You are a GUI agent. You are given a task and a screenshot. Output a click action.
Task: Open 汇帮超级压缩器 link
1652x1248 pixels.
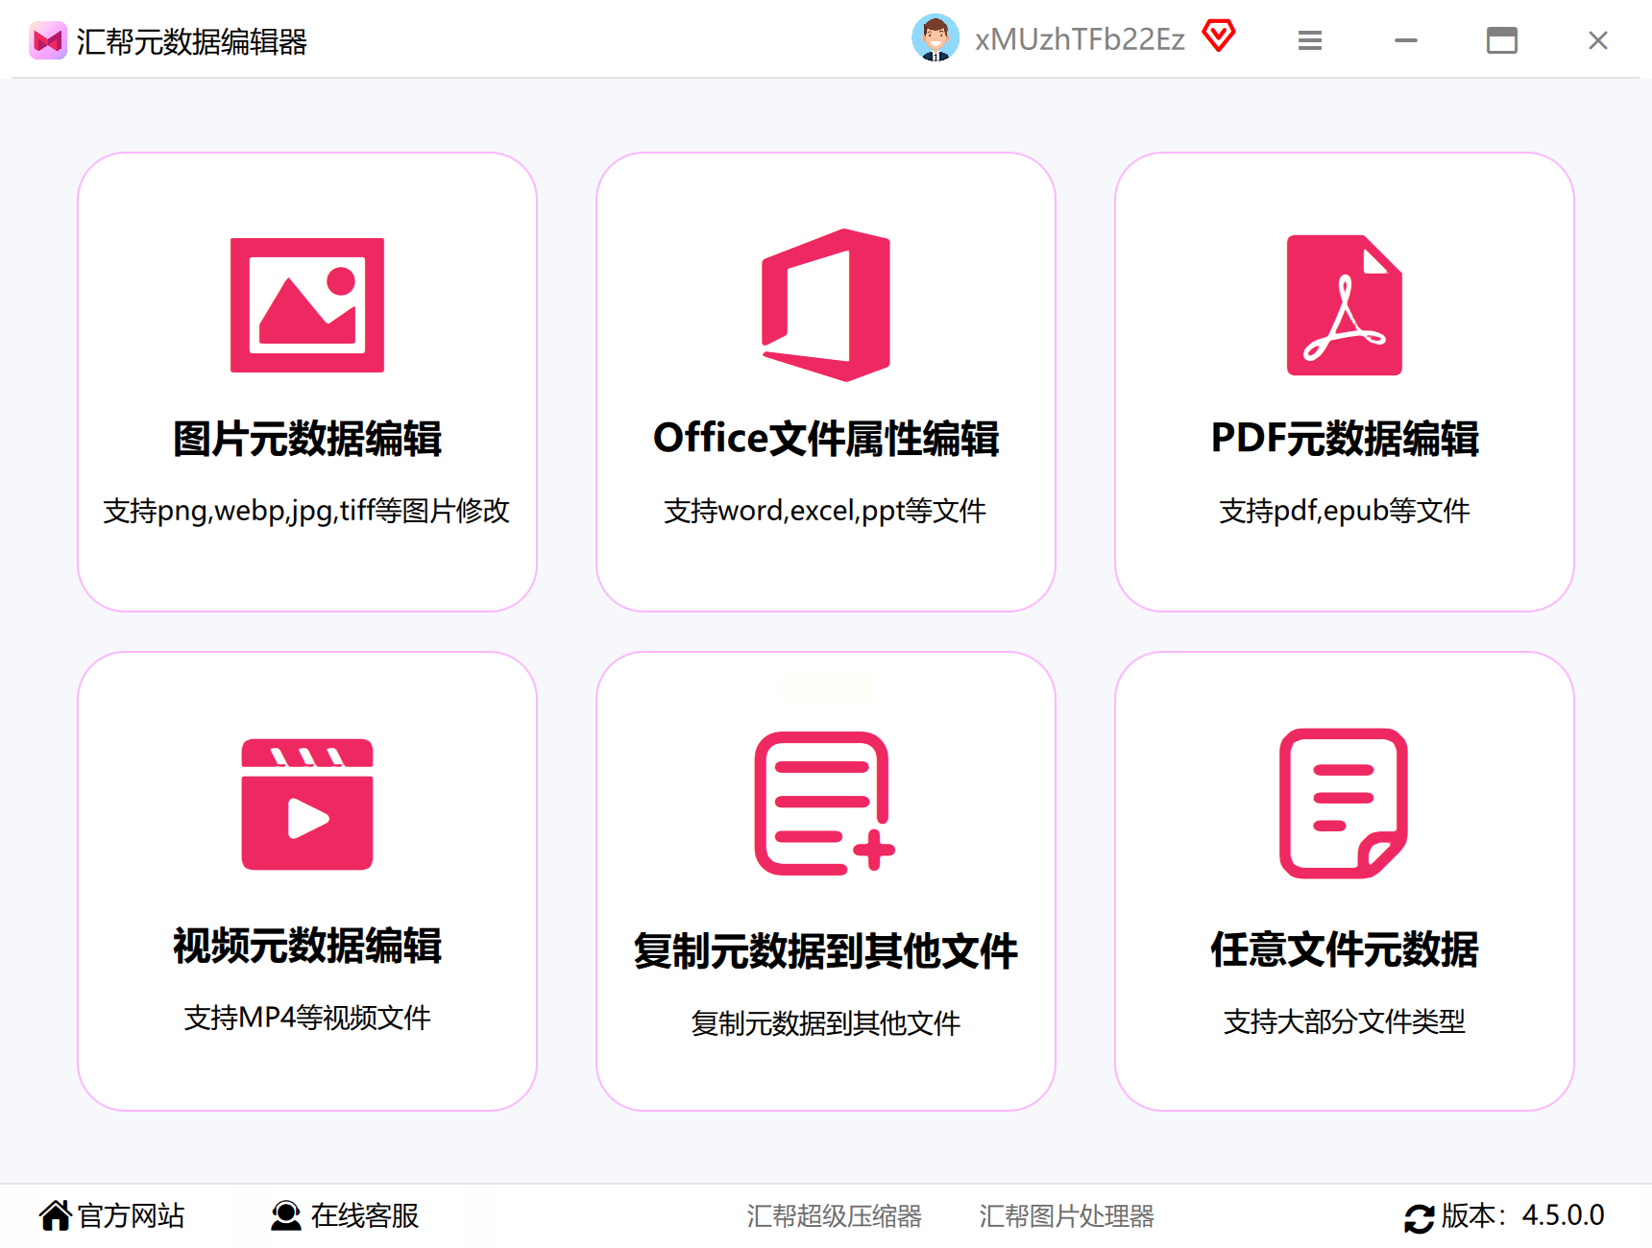point(834,1216)
